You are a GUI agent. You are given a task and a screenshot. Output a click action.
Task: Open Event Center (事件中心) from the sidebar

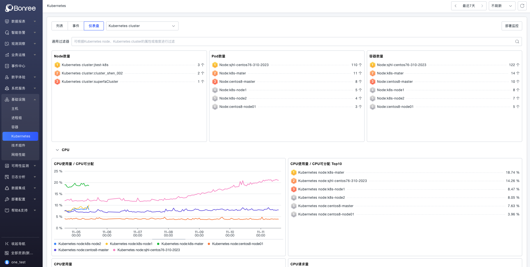point(18,66)
